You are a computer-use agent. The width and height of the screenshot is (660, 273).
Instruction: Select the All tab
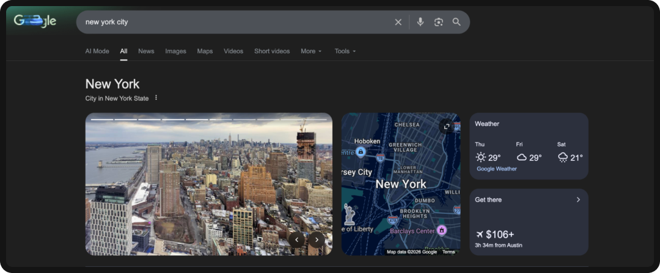[123, 51]
